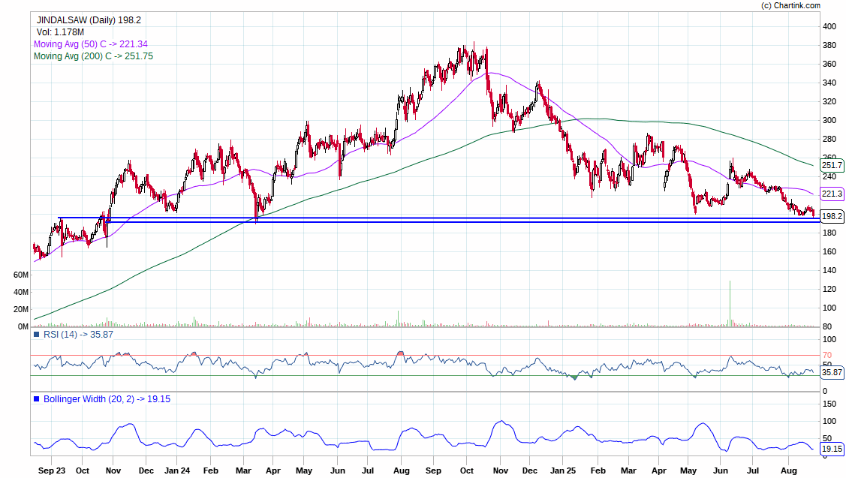Click the 35.87 RSI value tag
The height and width of the screenshot is (478, 846).
tap(832, 372)
